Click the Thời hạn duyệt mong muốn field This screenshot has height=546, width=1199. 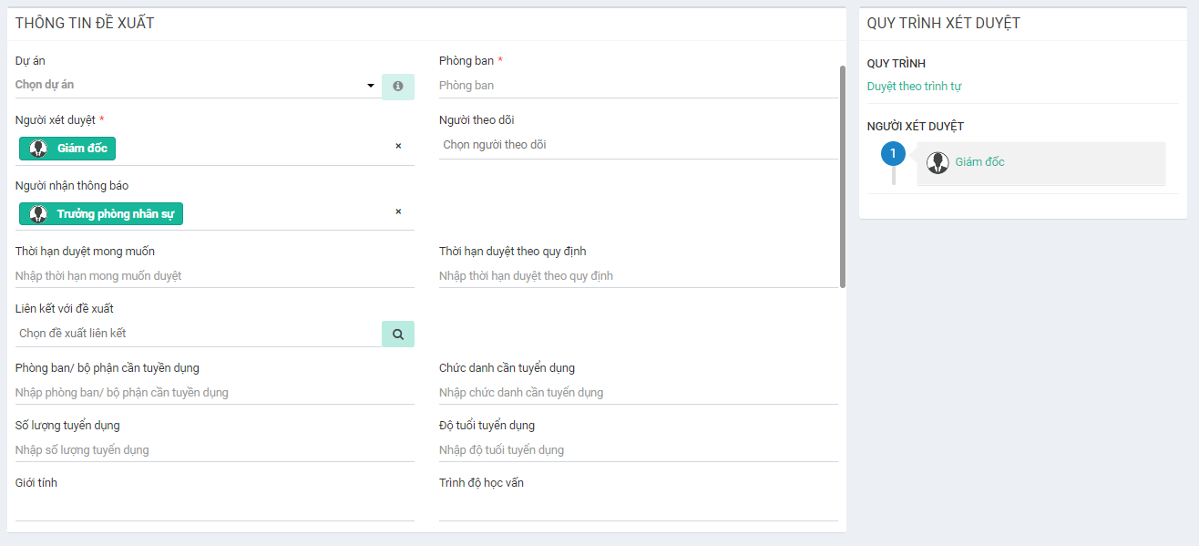[x=215, y=276]
